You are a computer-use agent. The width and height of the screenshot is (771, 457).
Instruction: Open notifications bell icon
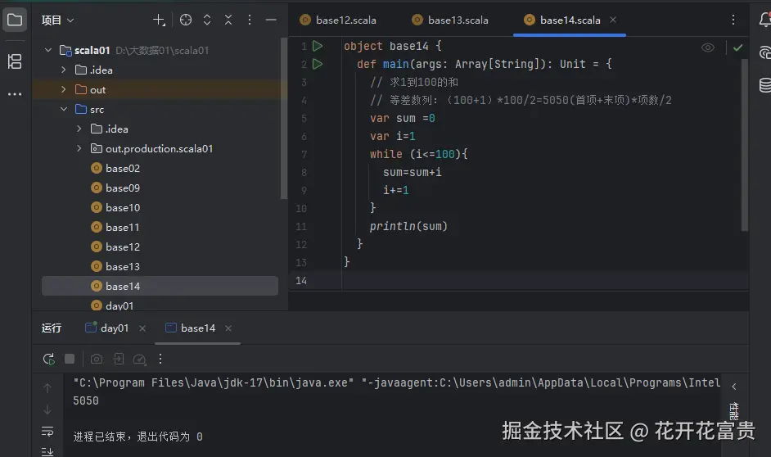[764, 20]
